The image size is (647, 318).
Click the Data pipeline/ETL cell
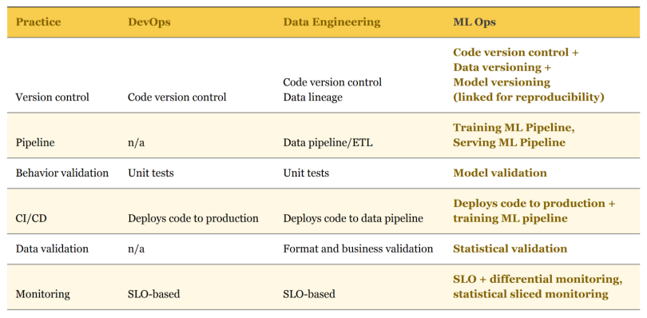tap(327, 143)
